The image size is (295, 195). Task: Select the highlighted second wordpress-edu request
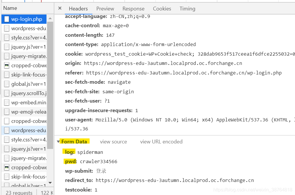[24, 130]
